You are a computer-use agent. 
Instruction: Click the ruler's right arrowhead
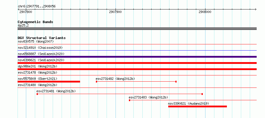point(256,9)
